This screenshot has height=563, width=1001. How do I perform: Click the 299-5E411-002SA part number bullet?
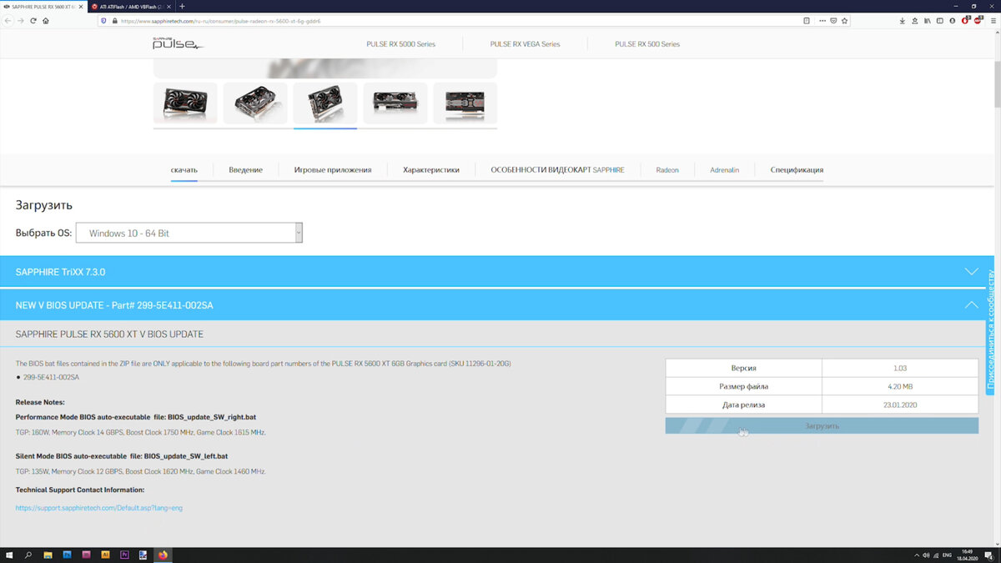pos(51,377)
